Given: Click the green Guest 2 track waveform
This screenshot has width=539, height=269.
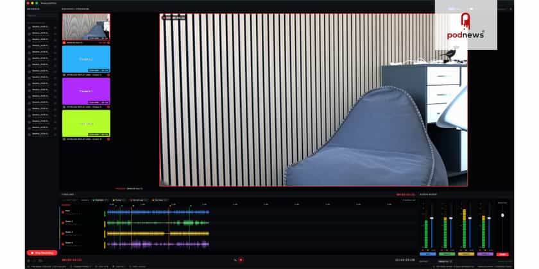Looking at the screenshot, I should coord(158,223).
